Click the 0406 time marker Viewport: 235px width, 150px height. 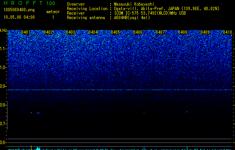click(x=138, y=32)
